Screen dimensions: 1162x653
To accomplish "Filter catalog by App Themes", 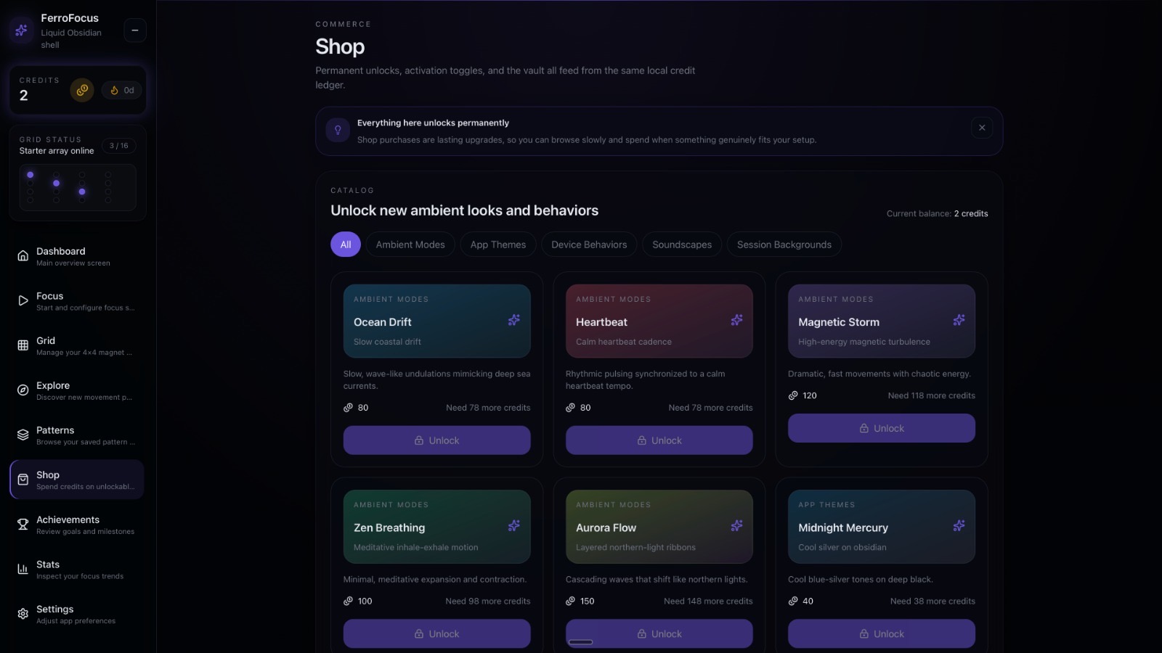I will point(497,245).
